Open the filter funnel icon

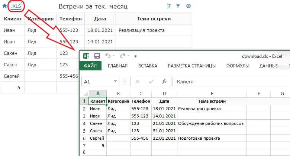[178, 6]
